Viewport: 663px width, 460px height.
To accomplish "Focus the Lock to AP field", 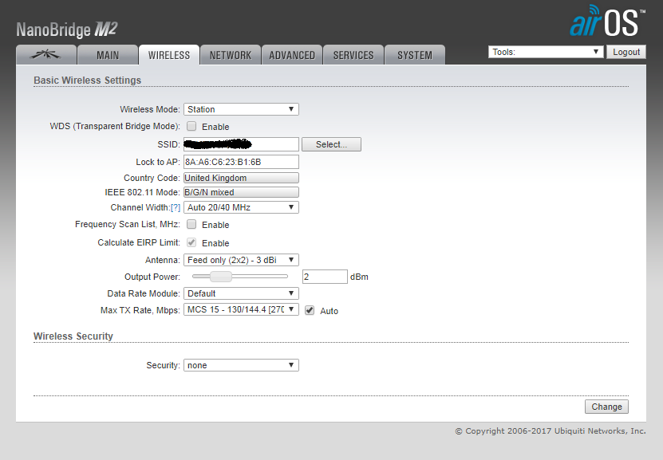I will [241, 162].
